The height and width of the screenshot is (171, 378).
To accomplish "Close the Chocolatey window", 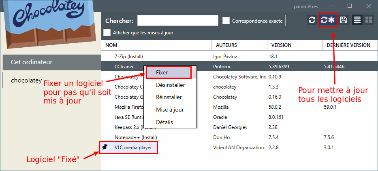I will coord(369,6).
